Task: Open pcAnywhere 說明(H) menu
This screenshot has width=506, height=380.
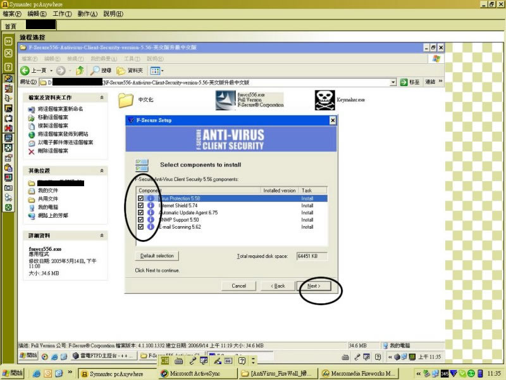Action: tap(113, 13)
